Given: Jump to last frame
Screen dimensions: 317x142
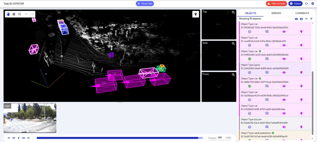Looking at the screenshot, I should click(x=29, y=138).
